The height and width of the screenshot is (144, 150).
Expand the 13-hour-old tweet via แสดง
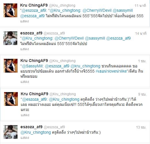click(25, 138)
